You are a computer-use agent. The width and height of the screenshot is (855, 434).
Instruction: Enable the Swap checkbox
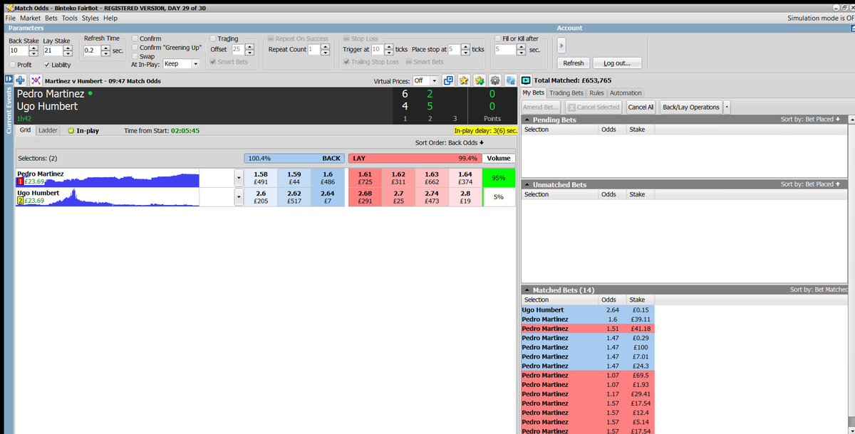point(135,56)
